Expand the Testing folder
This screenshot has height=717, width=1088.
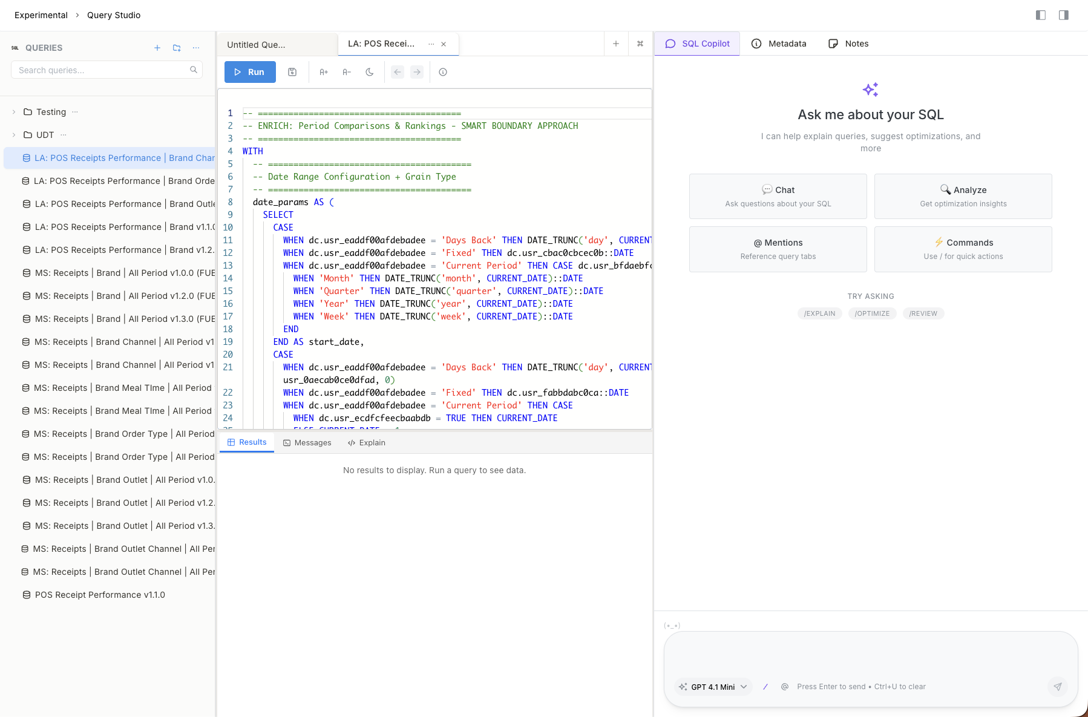(14, 112)
